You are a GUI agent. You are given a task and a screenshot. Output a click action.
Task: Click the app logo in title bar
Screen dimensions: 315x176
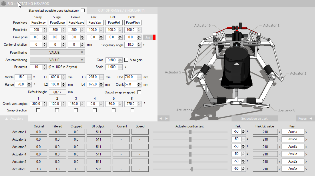(x=3, y=3)
